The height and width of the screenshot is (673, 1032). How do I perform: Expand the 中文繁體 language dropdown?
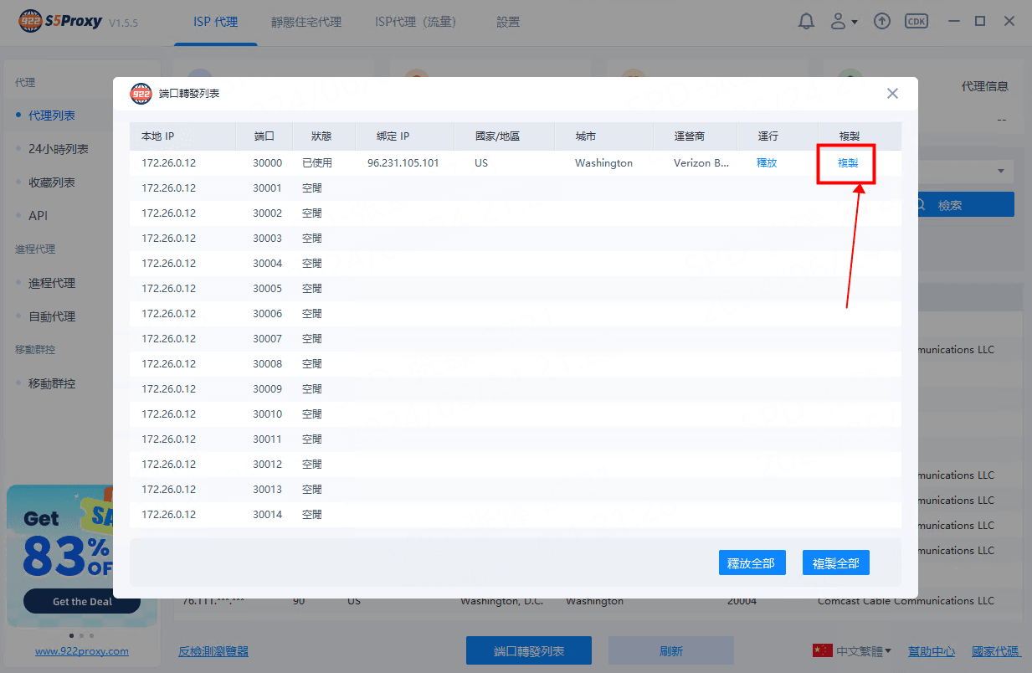click(x=852, y=650)
